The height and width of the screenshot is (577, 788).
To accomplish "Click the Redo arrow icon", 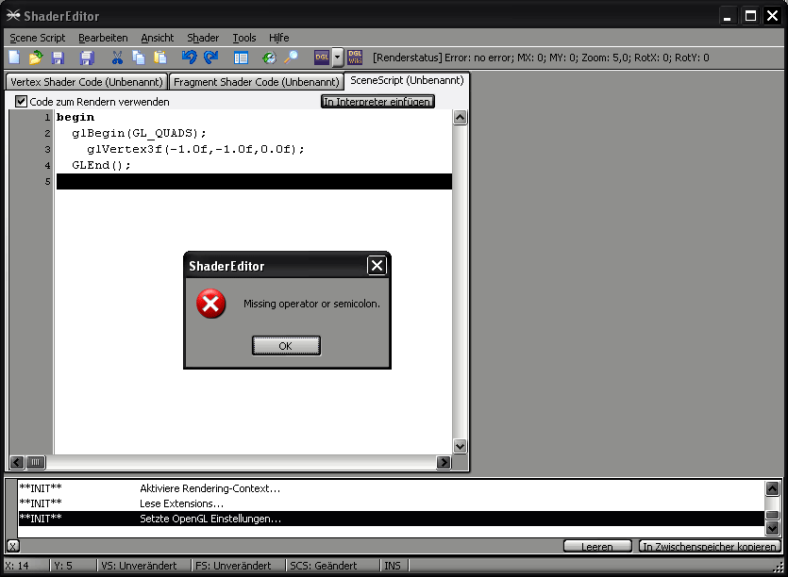I will (x=210, y=58).
